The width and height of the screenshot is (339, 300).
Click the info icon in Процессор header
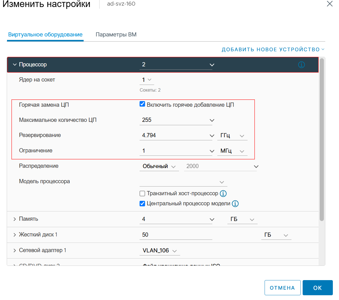pyautogui.click(x=301, y=65)
